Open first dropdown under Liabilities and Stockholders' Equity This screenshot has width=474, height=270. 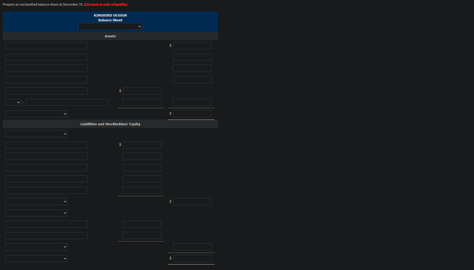coord(36,134)
